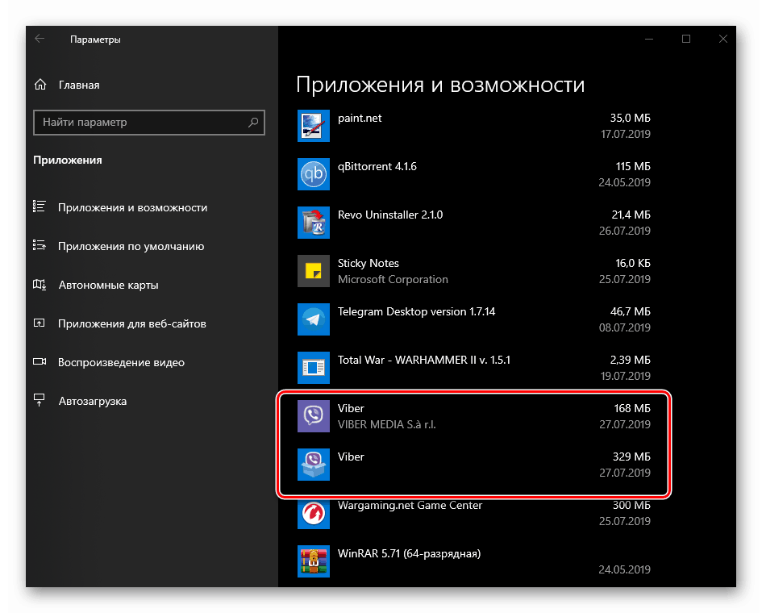The height and width of the screenshot is (613, 762).
Task: Click the Revo Uninstaller app icon
Action: pos(314,222)
